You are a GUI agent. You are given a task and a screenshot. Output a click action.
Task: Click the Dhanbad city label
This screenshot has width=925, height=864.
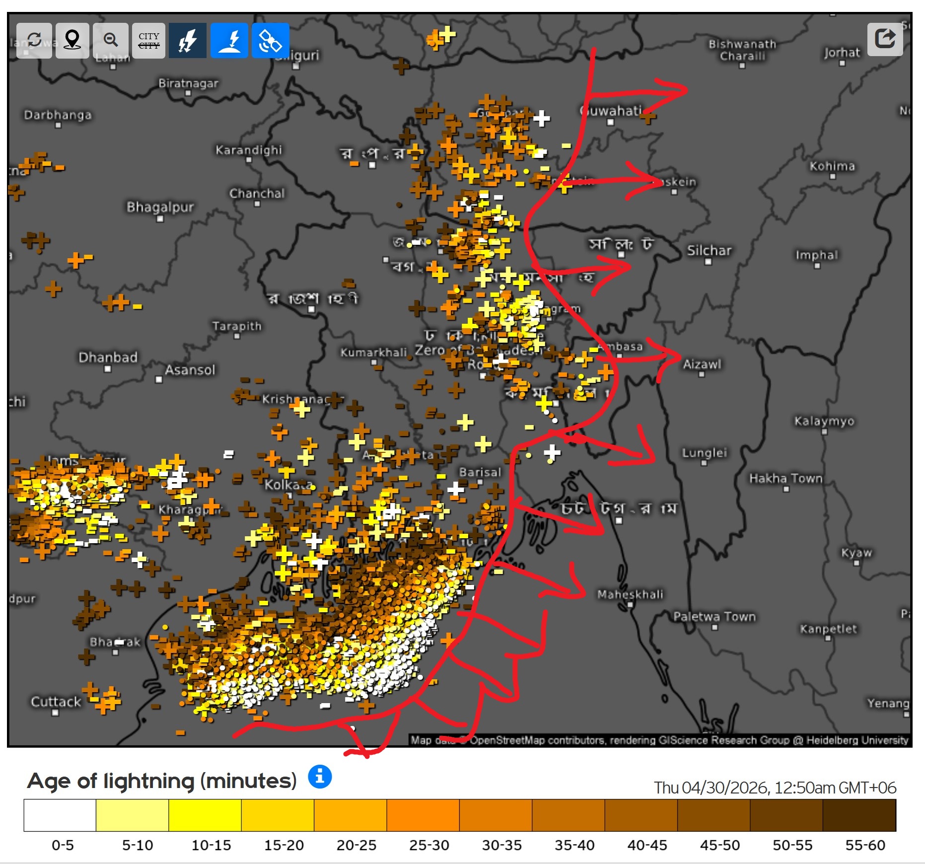(x=108, y=357)
